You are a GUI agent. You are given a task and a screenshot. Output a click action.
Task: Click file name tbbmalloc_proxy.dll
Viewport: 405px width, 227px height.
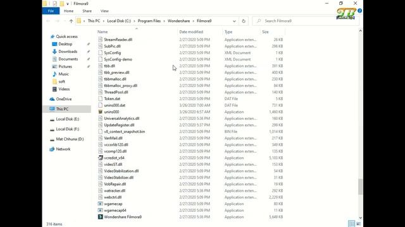coord(121,86)
